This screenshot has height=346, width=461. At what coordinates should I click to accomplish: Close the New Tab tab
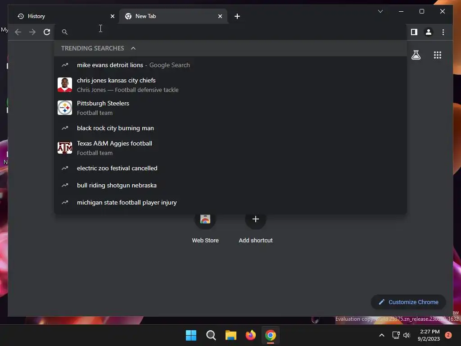pyautogui.click(x=220, y=16)
